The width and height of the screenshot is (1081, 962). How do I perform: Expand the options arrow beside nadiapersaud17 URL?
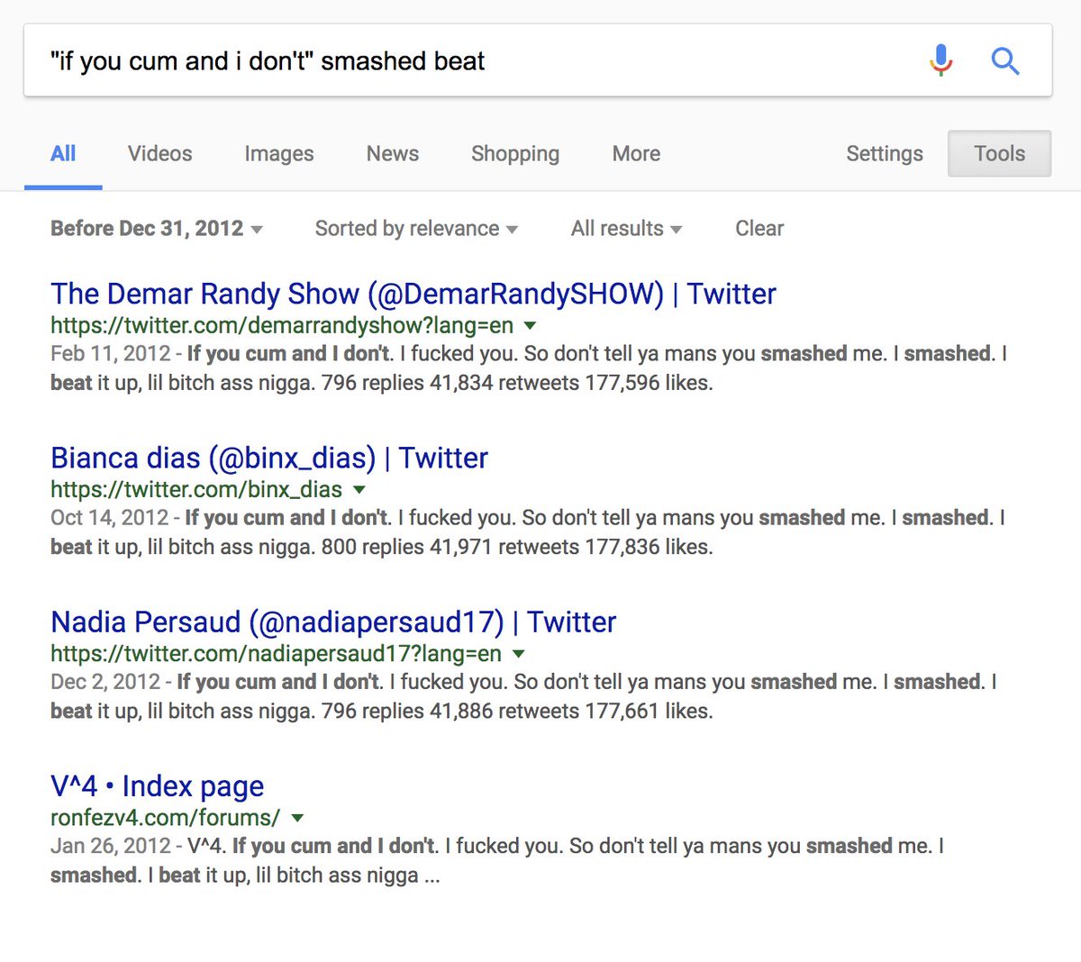pos(519,653)
